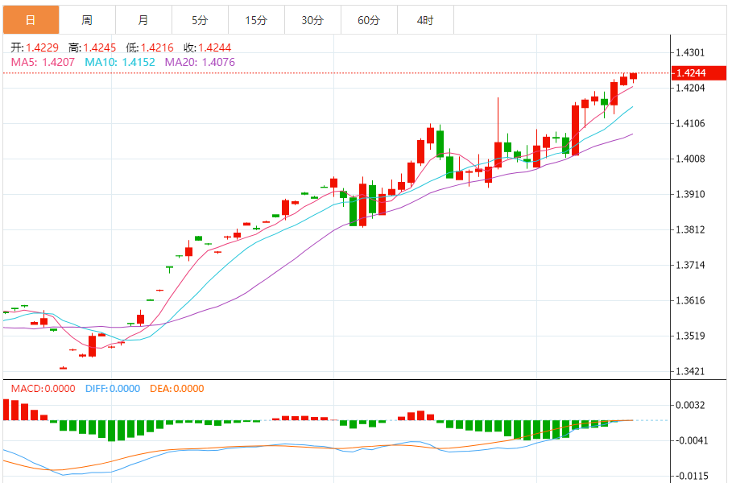Screen dimensions: 732x483
Task: Switch chart to 5分 interval
Action: click(x=201, y=20)
